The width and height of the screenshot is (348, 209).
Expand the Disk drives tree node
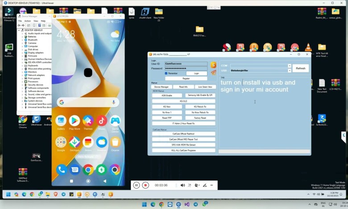pyautogui.click(x=22, y=49)
